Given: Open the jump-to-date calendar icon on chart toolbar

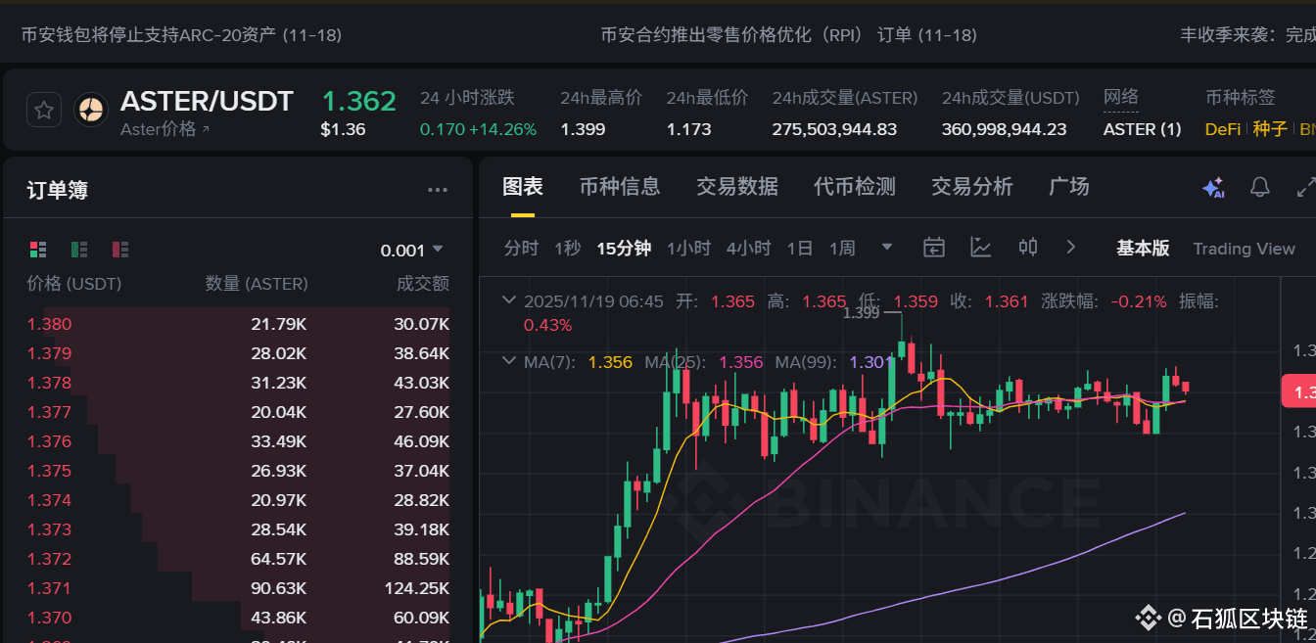Looking at the screenshot, I should [x=933, y=248].
